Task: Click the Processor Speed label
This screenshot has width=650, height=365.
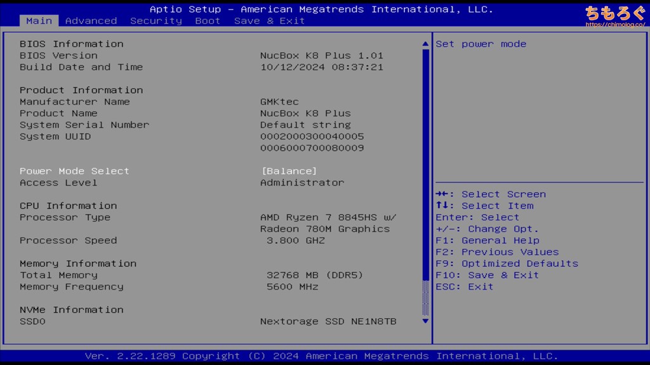Action: (x=69, y=240)
